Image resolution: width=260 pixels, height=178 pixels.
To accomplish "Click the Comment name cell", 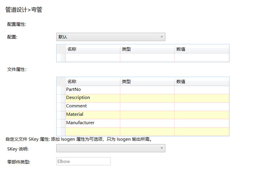I will tap(93, 106).
